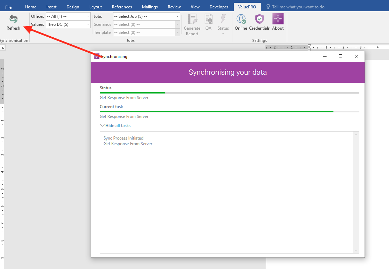Click the Generate Report icon
This screenshot has width=389, height=269.
tap(192, 19)
